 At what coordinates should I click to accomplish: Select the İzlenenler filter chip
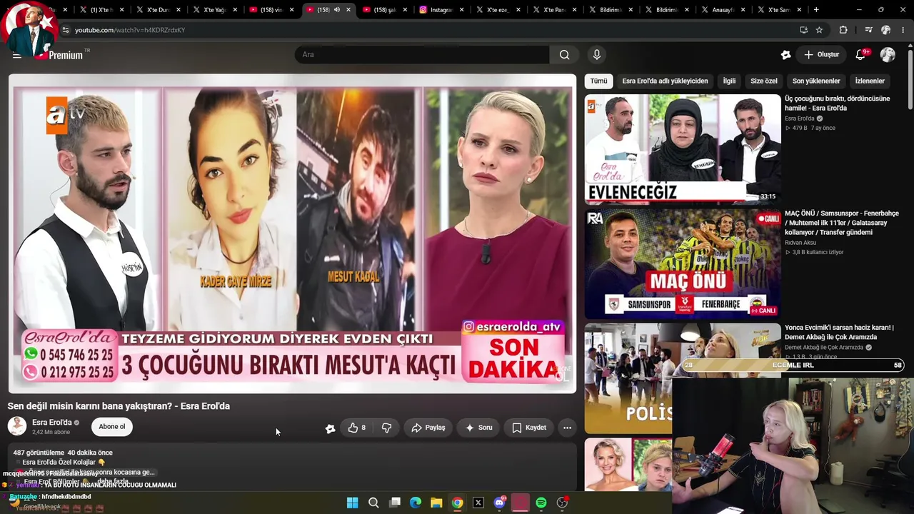tap(870, 81)
